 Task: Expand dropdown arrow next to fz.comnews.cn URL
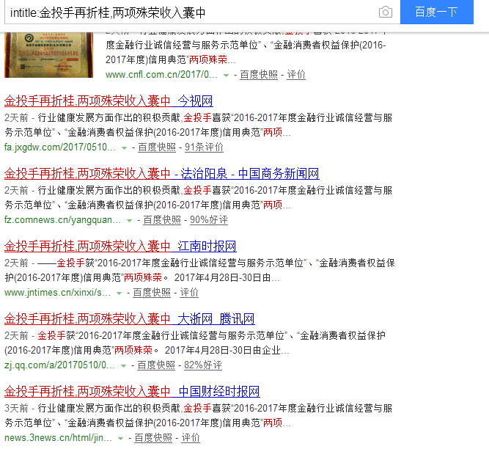point(130,221)
